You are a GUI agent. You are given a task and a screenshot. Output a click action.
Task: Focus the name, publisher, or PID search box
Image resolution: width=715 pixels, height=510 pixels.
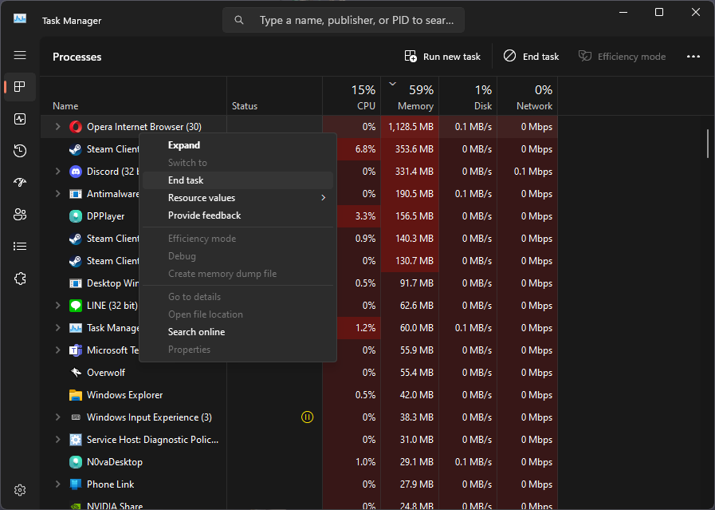pyautogui.click(x=344, y=20)
